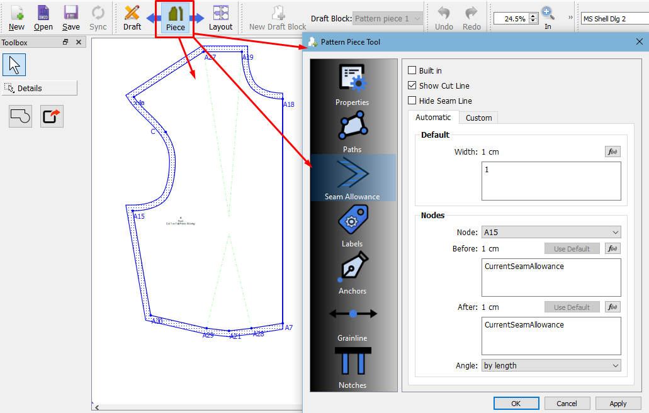Click the Apply button

(618, 404)
